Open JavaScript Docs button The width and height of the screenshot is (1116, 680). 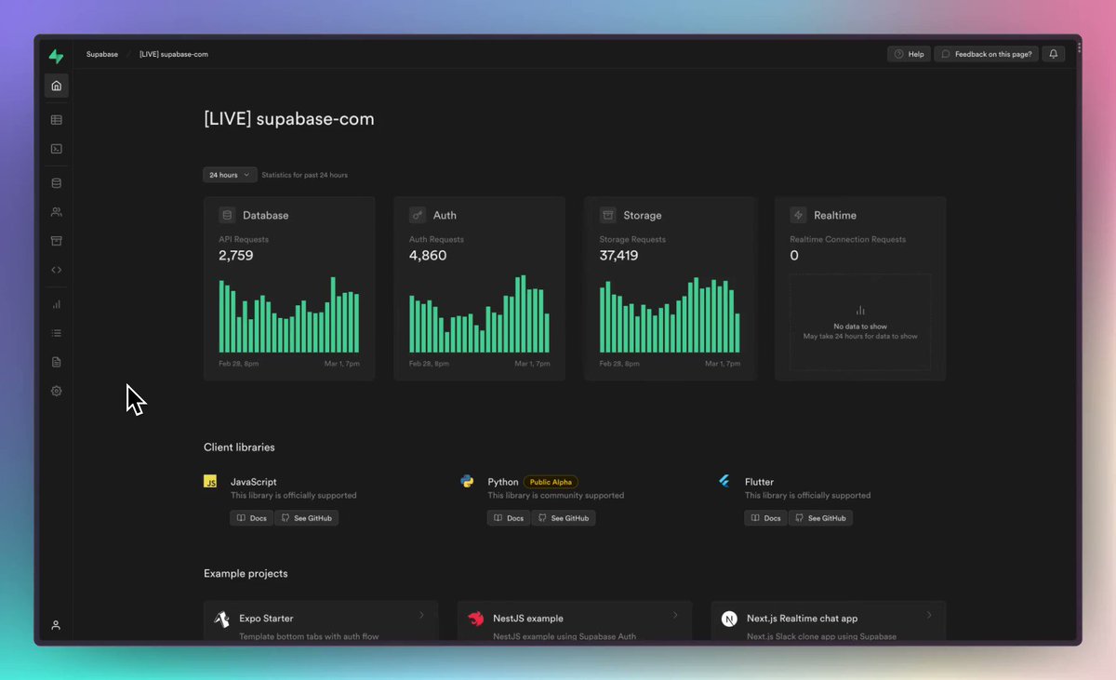(x=252, y=518)
